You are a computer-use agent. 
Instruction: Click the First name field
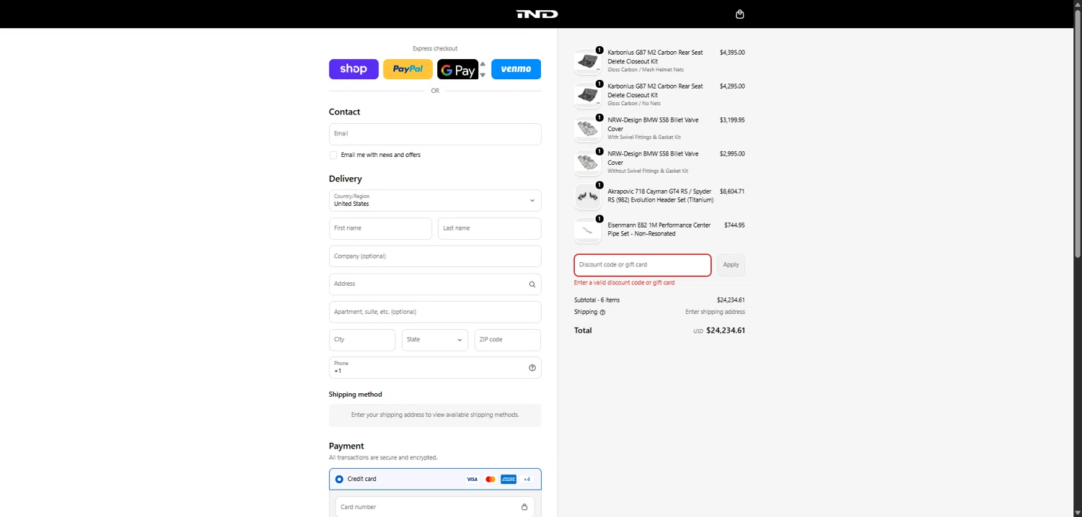(x=380, y=228)
